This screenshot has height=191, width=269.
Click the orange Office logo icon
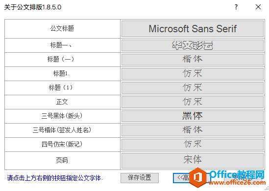[199, 177]
